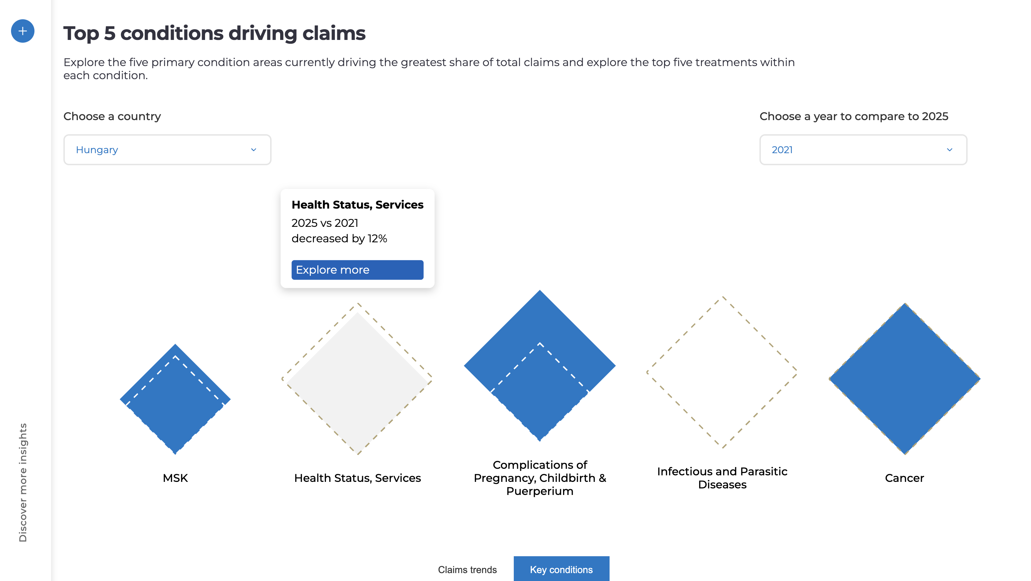Click the blue plus icon in sidebar

[x=23, y=31]
